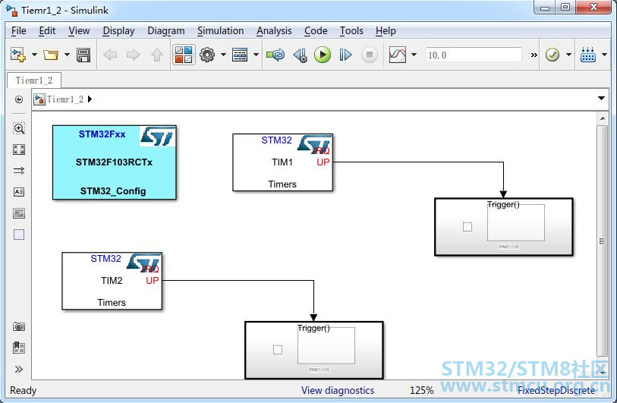
Task: Open the Help menu
Action: point(386,30)
